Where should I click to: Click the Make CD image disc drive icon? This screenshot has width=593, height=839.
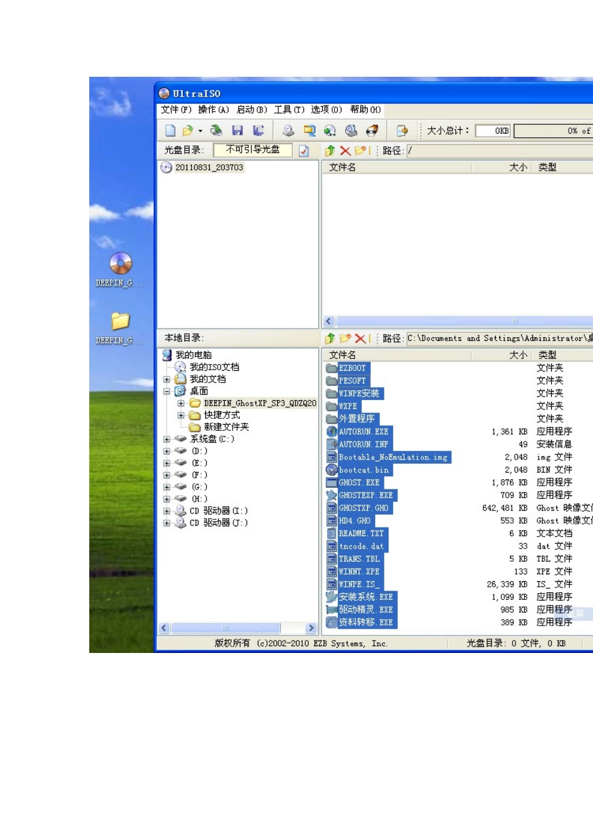coord(288,130)
